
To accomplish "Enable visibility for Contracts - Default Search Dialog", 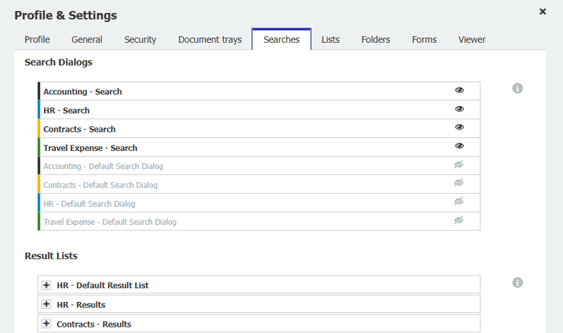I will (x=459, y=183).
